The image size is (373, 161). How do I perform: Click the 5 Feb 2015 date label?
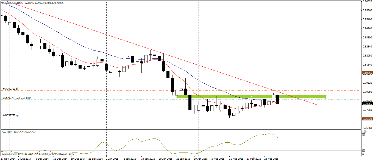click(x=218, y=159)
